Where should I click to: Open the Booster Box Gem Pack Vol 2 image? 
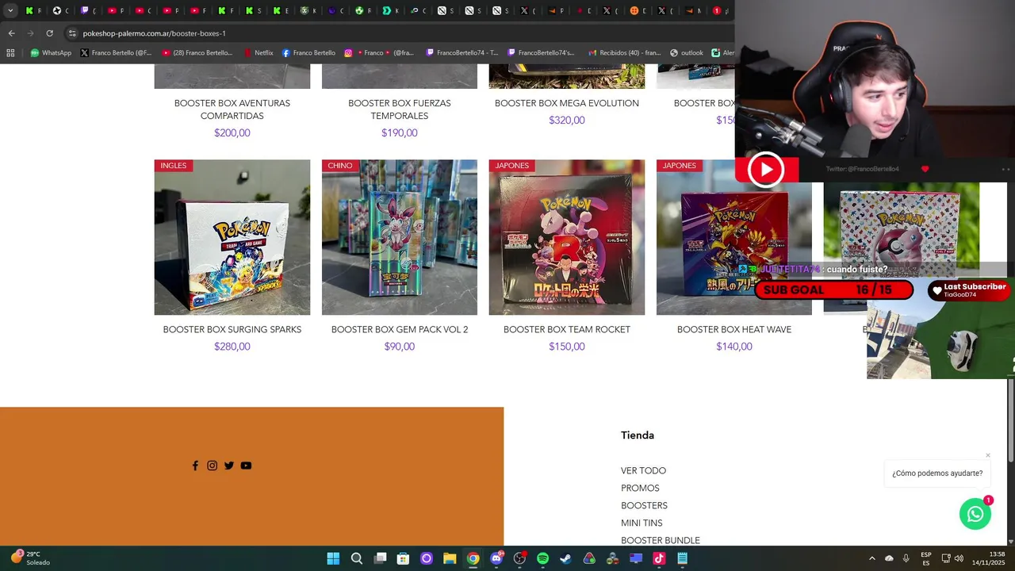tap(400, 237)
